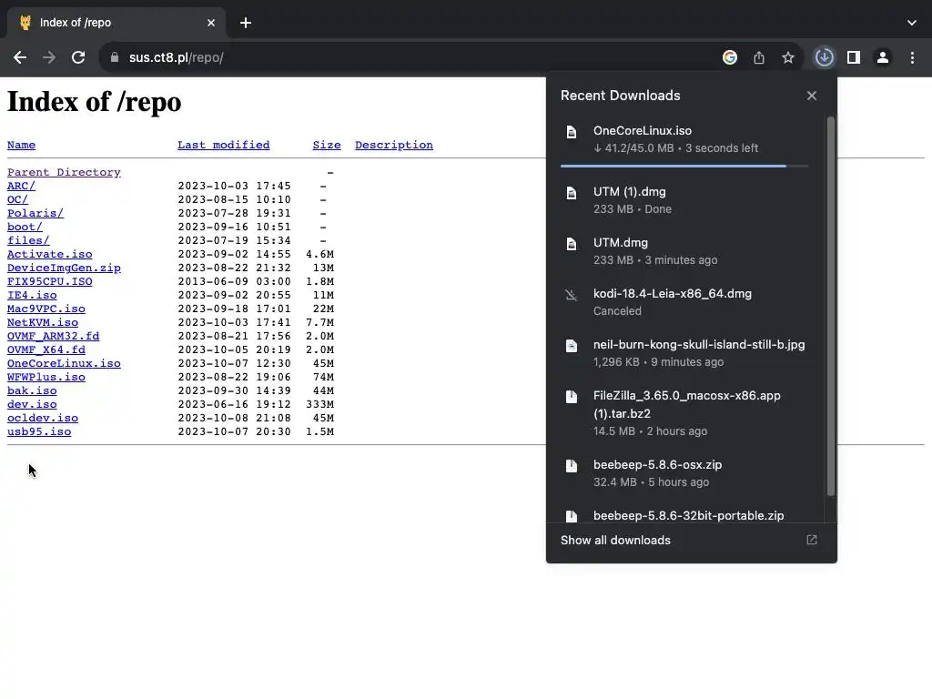Select the Index of /repo tab
932x699 pixels.
pyautogui.click(x=116, y=23)
